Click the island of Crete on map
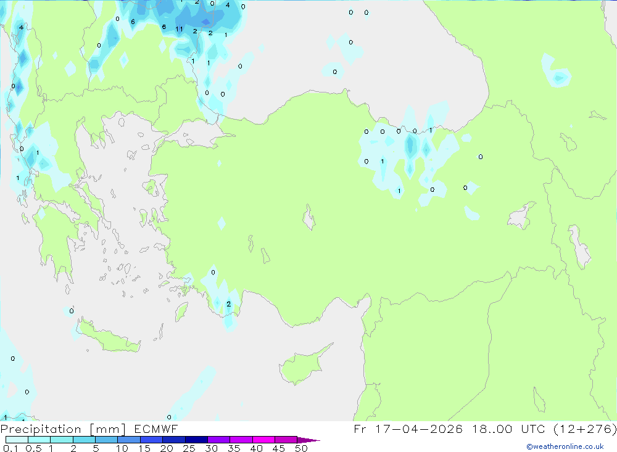 click(109, 337)
